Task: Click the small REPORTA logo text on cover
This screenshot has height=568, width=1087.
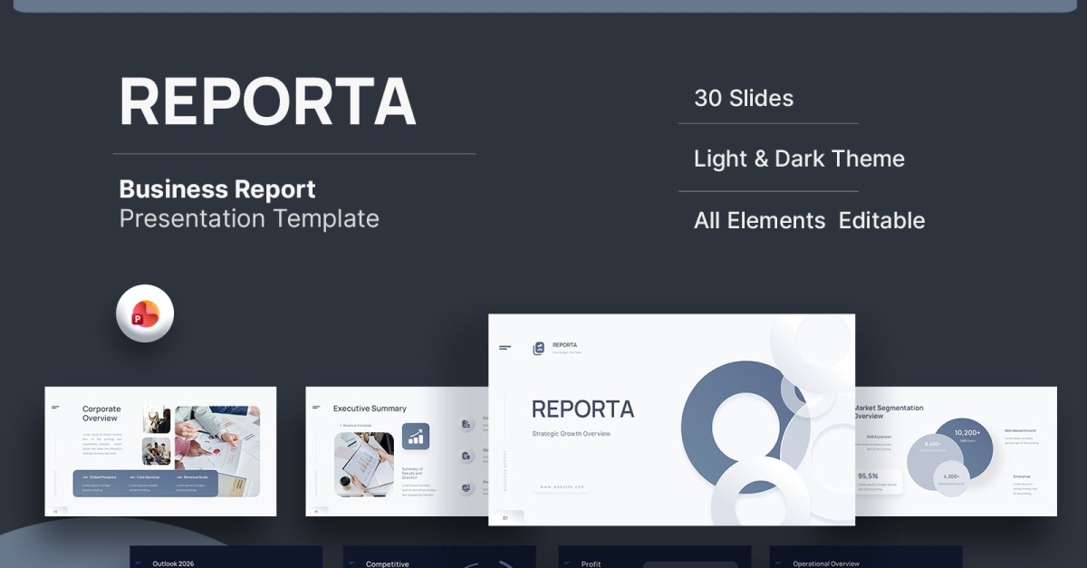Action: [x=564, y=345]
